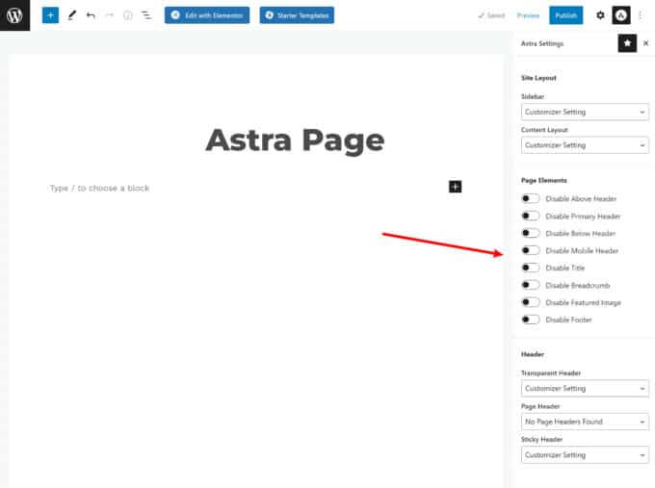Viewport: 655px width, 488px height.
Task: Toggle the Astra Settings sidebar icon
Action: coord(621,15)
